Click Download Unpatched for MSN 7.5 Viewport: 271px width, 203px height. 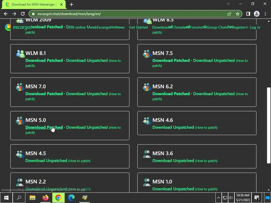(x=214, y=61)
